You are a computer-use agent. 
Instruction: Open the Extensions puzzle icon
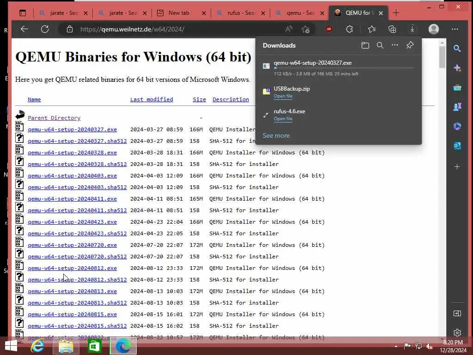pos(349,29)
